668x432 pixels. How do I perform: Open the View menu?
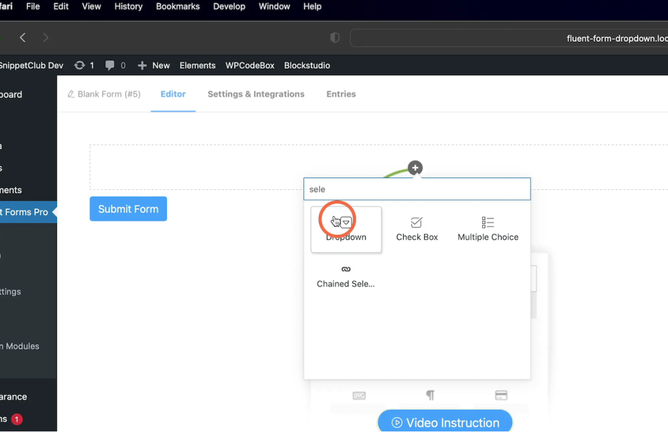[91, 7]
